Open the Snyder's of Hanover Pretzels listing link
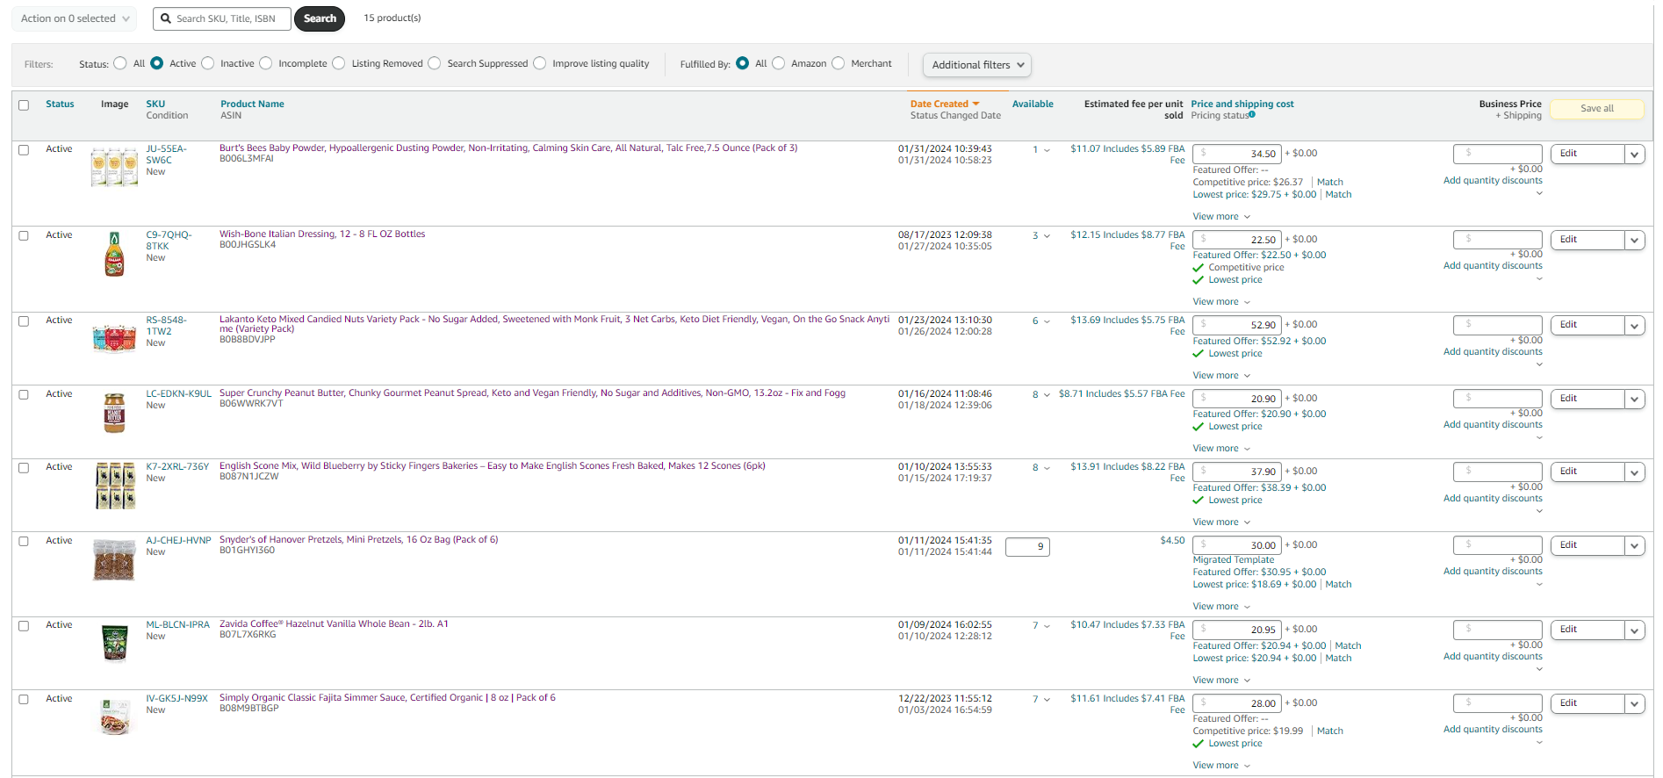Image resolution: width=1663 pixels, height=778 pixels. click(x=358, y=540)
